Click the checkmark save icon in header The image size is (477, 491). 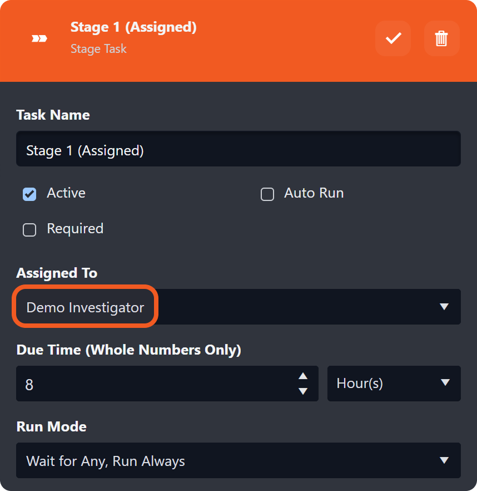click(x=393, y=38)
